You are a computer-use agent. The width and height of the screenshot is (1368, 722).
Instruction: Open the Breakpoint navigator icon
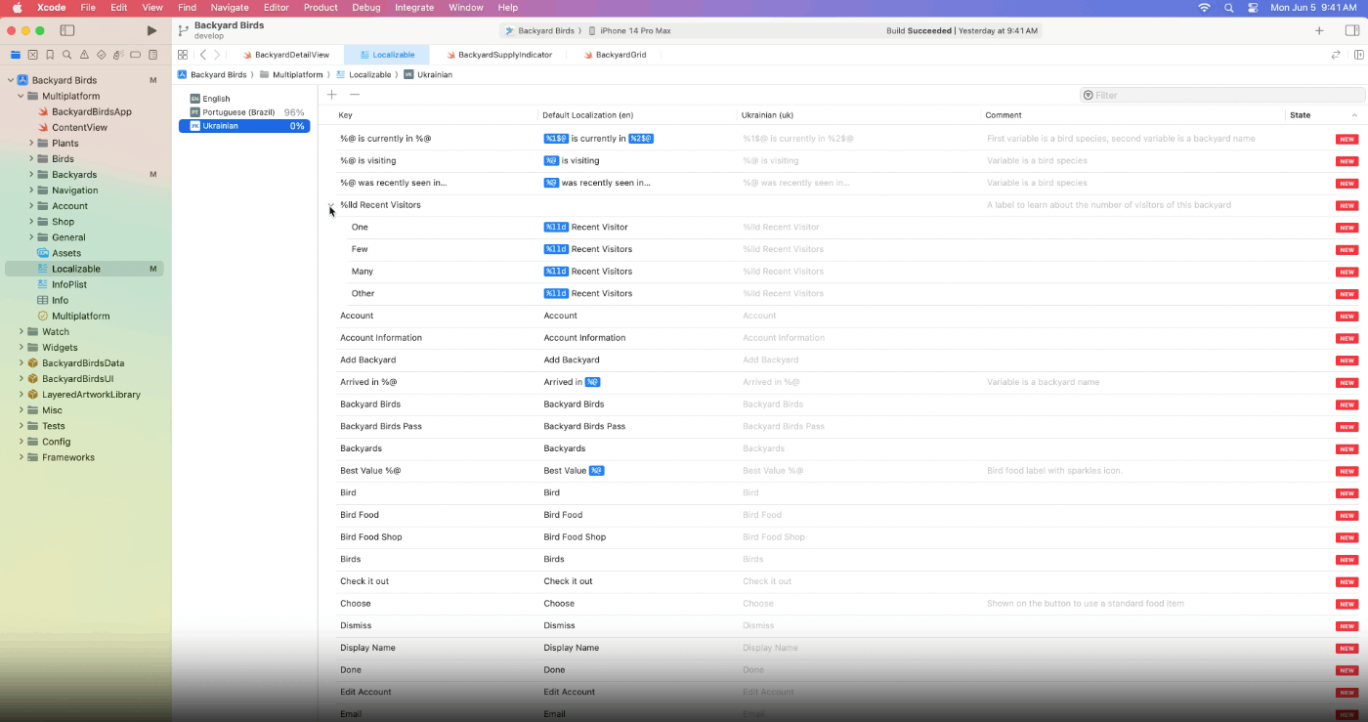(x=136, y=55)
